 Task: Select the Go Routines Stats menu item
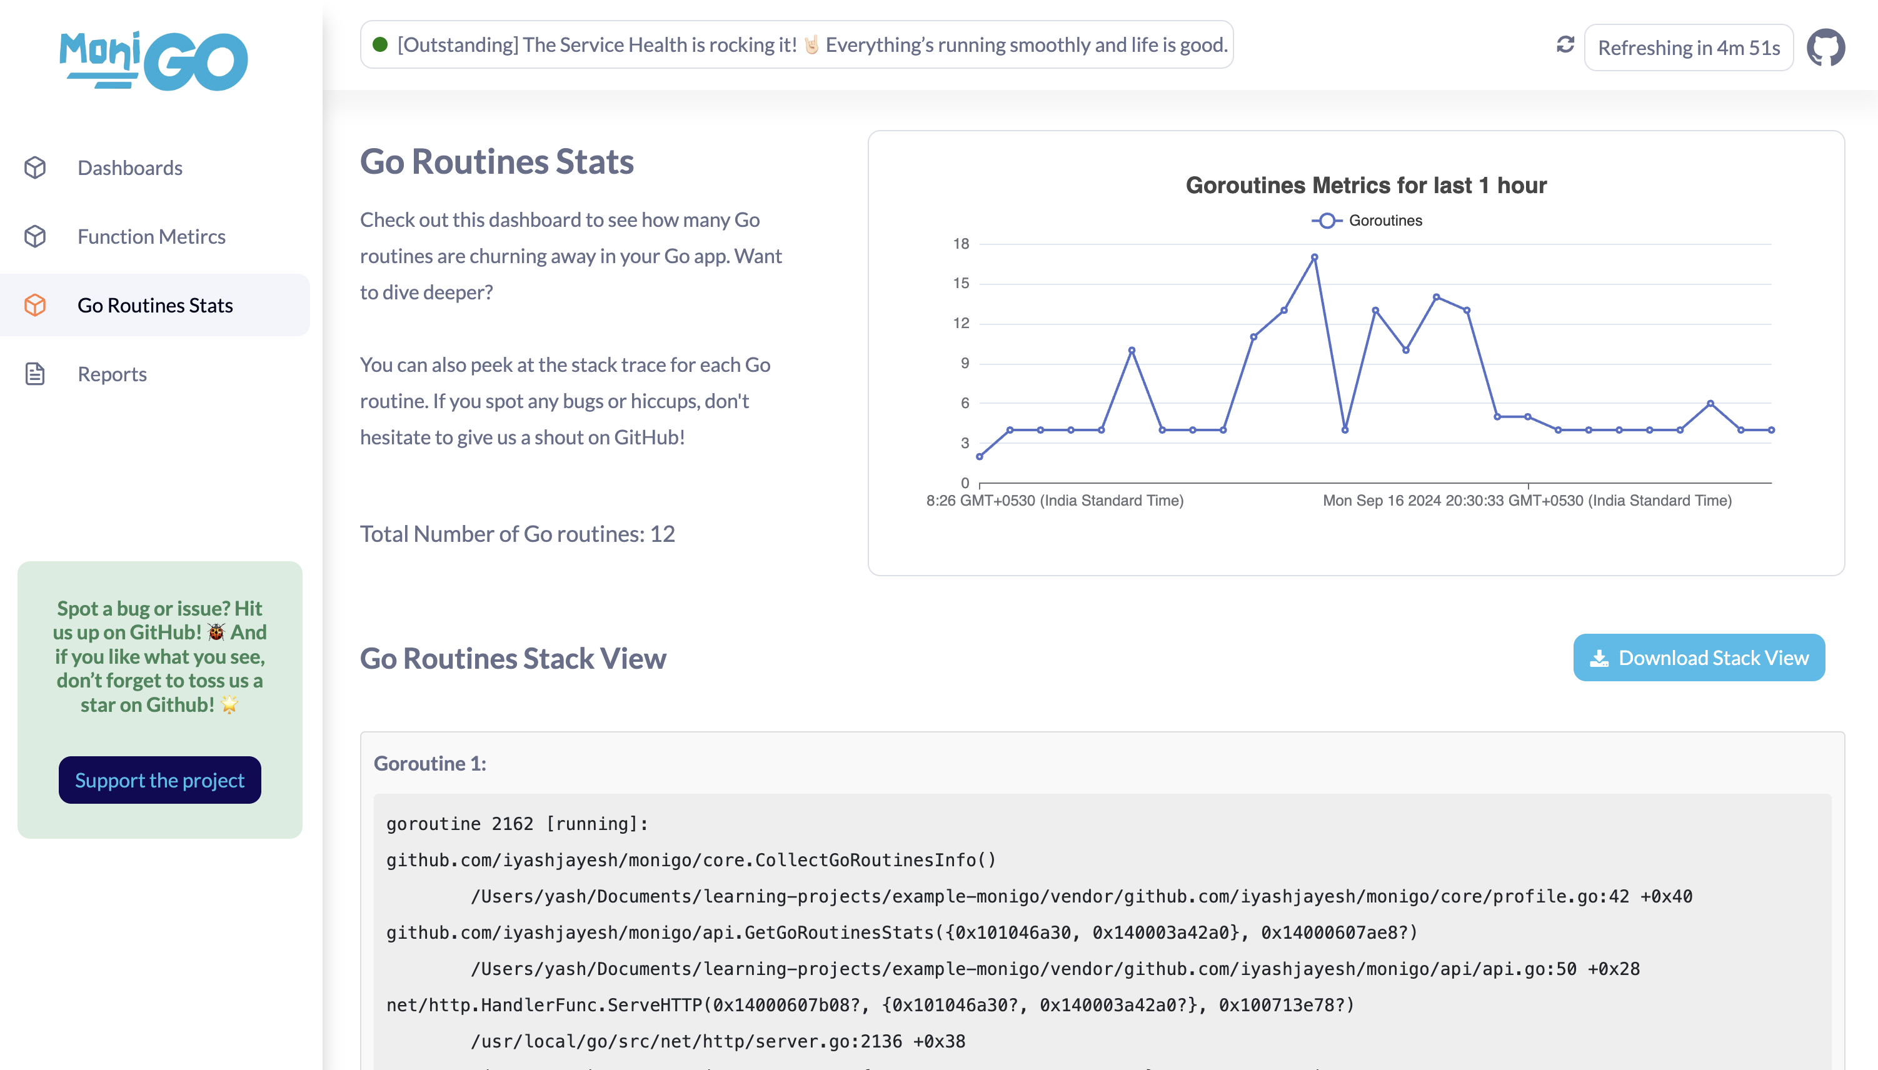[155, 304]
